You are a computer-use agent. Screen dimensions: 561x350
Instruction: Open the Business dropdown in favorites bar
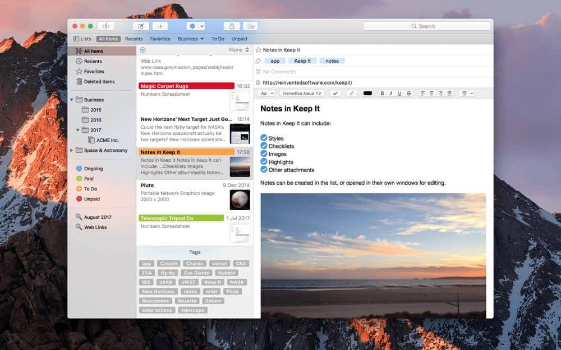coord(191,39)
